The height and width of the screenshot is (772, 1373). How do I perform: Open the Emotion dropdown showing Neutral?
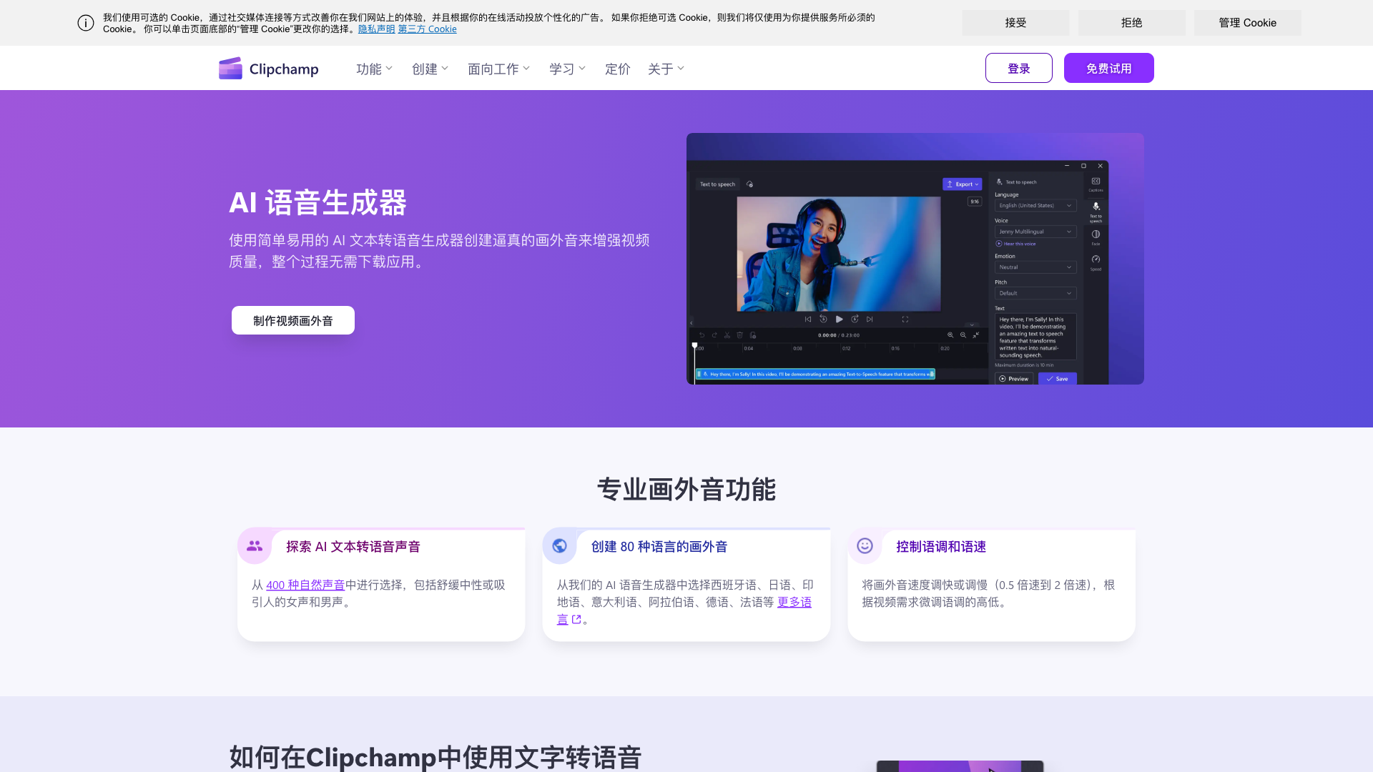[x=1035, y=267]
